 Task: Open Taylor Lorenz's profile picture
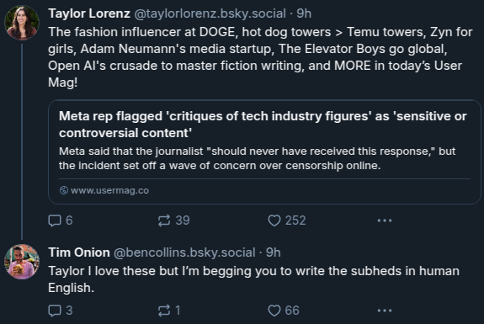pos(22,23)
